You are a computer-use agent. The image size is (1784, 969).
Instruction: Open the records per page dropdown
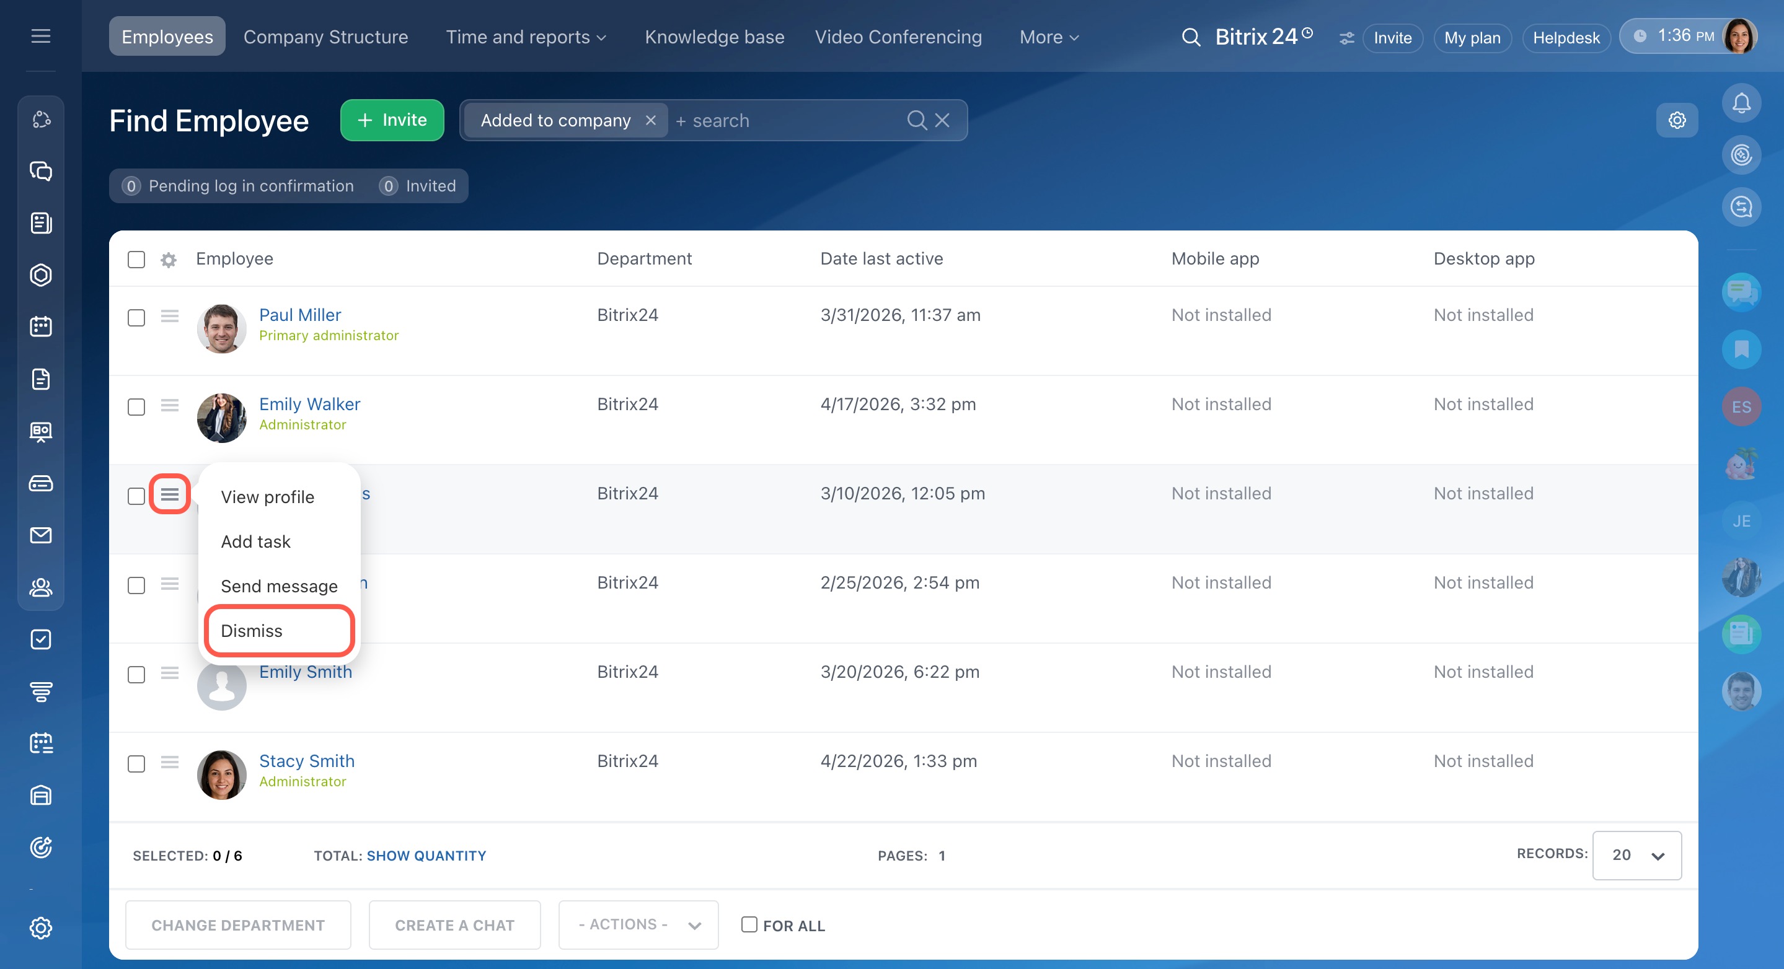pyautogui.click(x=1636, y=855)
